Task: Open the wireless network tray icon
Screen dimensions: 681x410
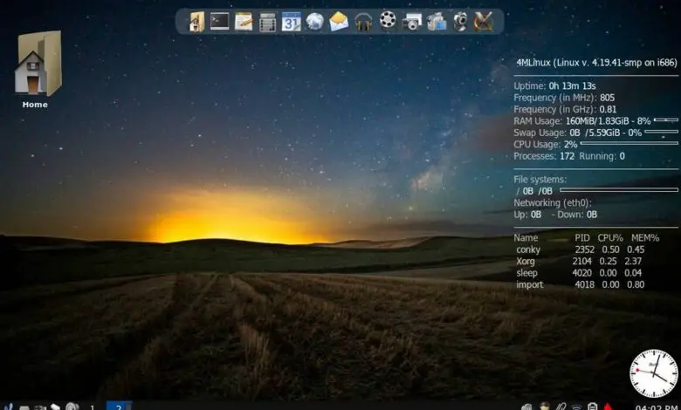Action: (576, 407)
